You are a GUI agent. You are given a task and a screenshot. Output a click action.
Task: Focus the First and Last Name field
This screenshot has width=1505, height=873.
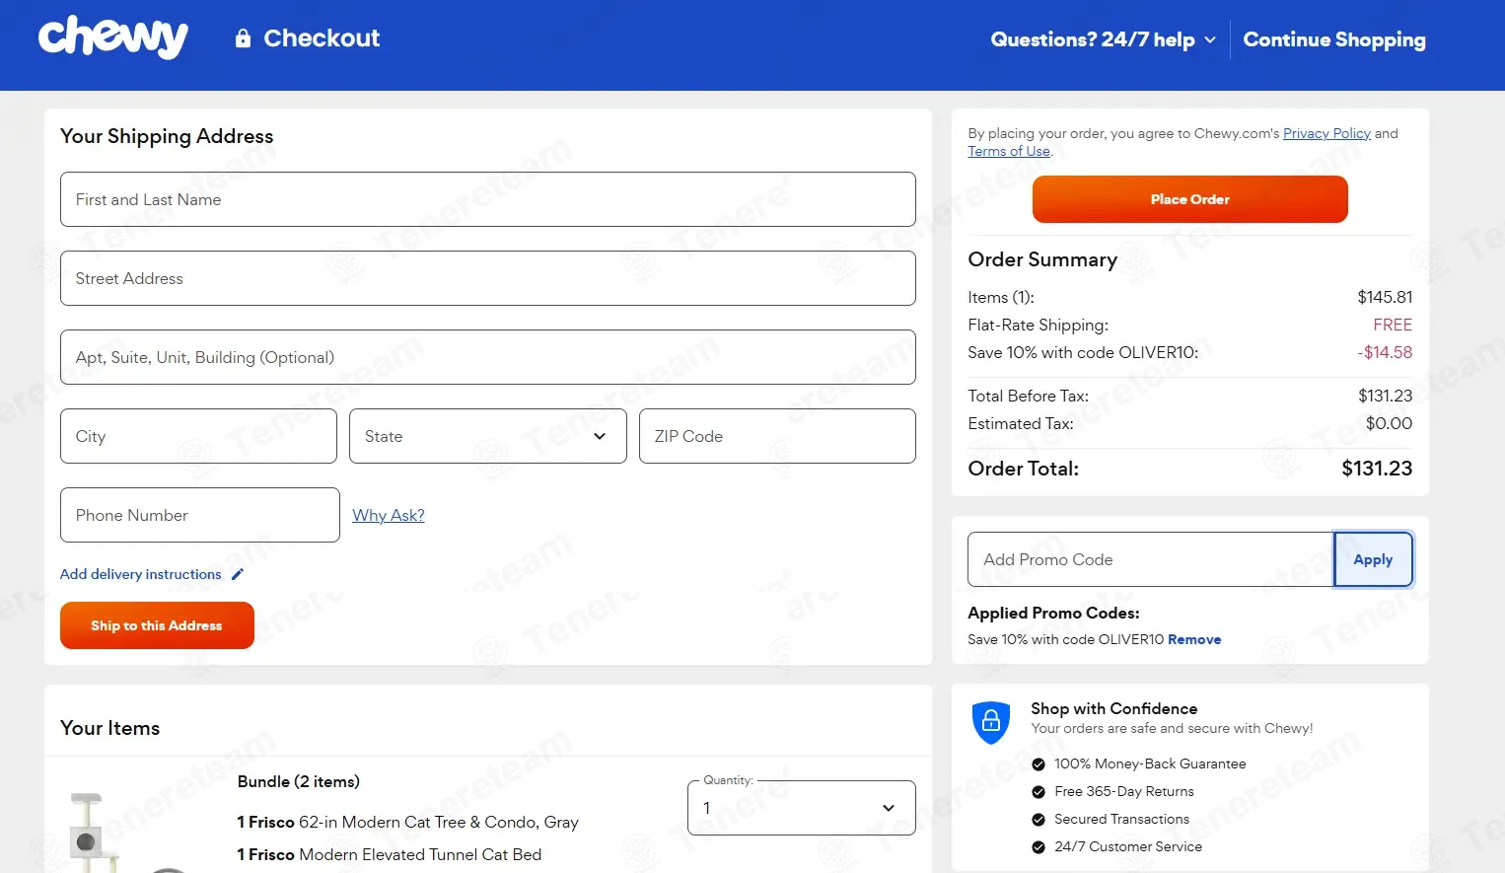tap(488, 199)
